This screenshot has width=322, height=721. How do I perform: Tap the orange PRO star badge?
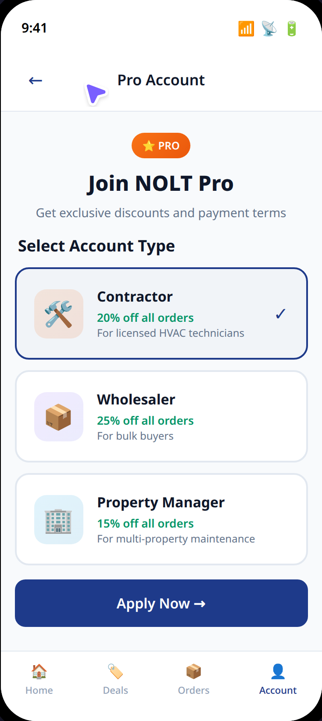click(x=161, y=146)
